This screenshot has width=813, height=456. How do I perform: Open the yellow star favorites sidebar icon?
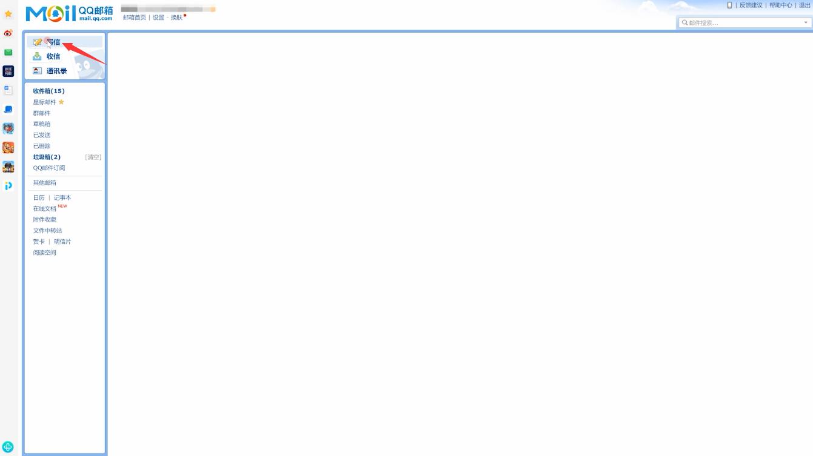pos(8,14)
